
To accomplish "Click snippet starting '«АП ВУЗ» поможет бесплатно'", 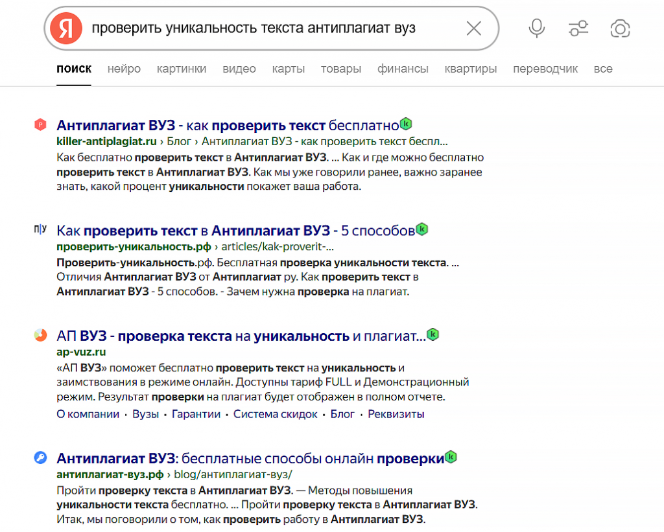I will pyautogui.click(x=263, y=382).
